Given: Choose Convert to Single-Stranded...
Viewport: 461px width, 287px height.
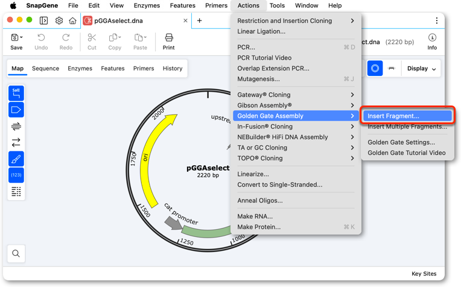Looking at the screenshot, I should tap(296, 184).
